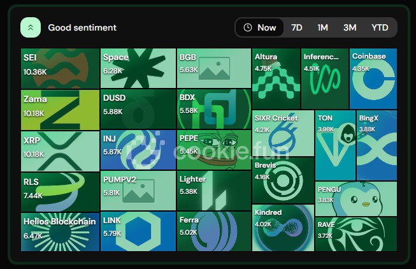The image size is (416, 269).
Task: Open the INJ tile
Action: point(138,150)
